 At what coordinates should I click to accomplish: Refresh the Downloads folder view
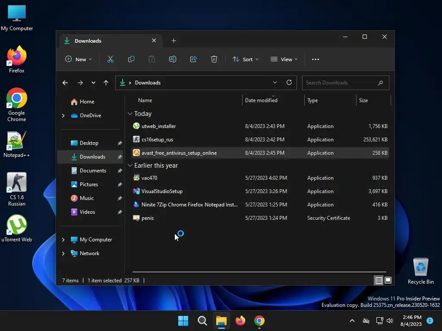coord(289,82)
